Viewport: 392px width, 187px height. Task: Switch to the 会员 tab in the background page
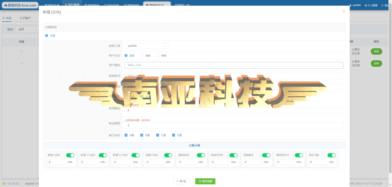pos(7,18)
